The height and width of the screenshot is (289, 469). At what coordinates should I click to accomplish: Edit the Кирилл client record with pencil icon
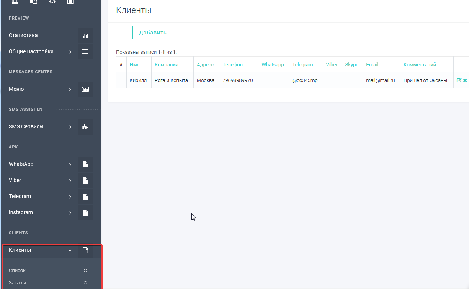[459, 80]
